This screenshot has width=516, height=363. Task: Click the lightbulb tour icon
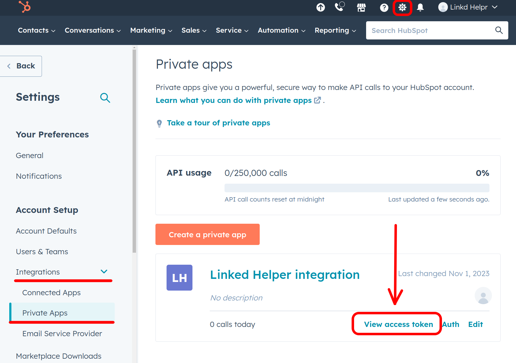pyautogui.click(x=159, y=124)
